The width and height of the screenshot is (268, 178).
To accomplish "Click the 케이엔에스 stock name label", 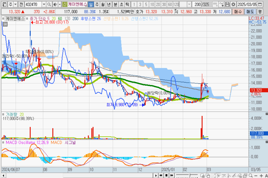I will (x=15, y=18).
